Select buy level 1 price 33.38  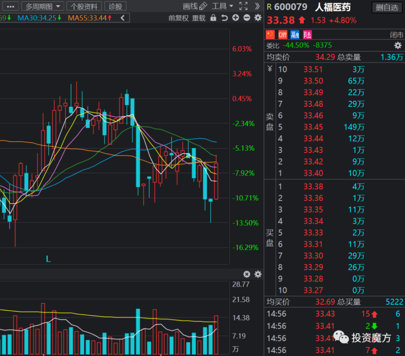pyautogui.click(x=313, y=186)
